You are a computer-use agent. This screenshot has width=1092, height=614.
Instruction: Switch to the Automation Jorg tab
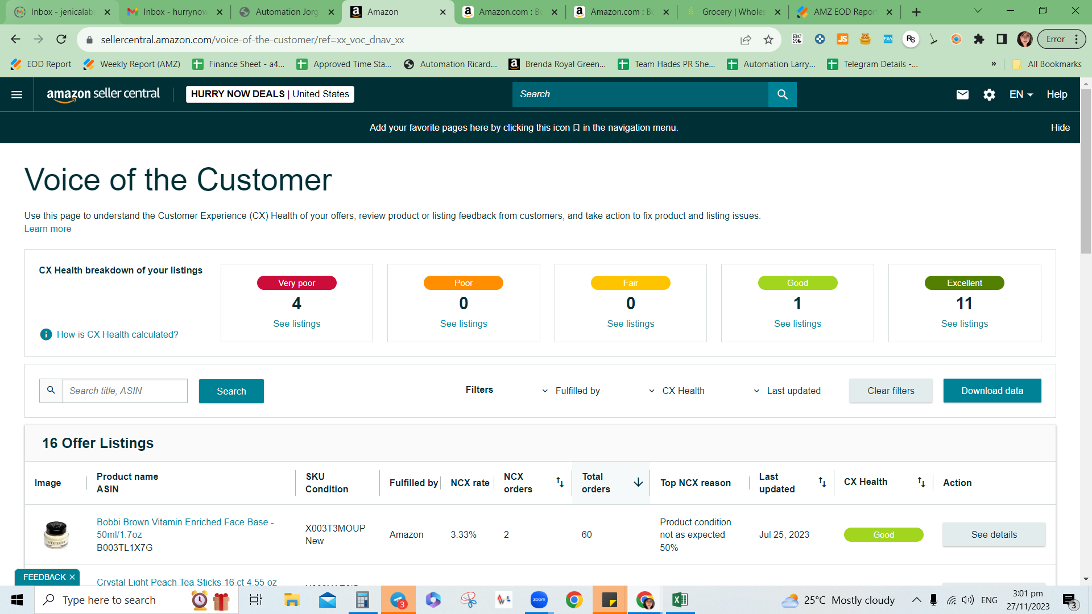tap(286, 12)
